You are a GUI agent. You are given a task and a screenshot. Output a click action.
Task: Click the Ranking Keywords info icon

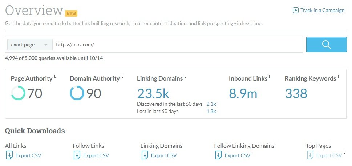pyautogui.click(x=338, y=77)
